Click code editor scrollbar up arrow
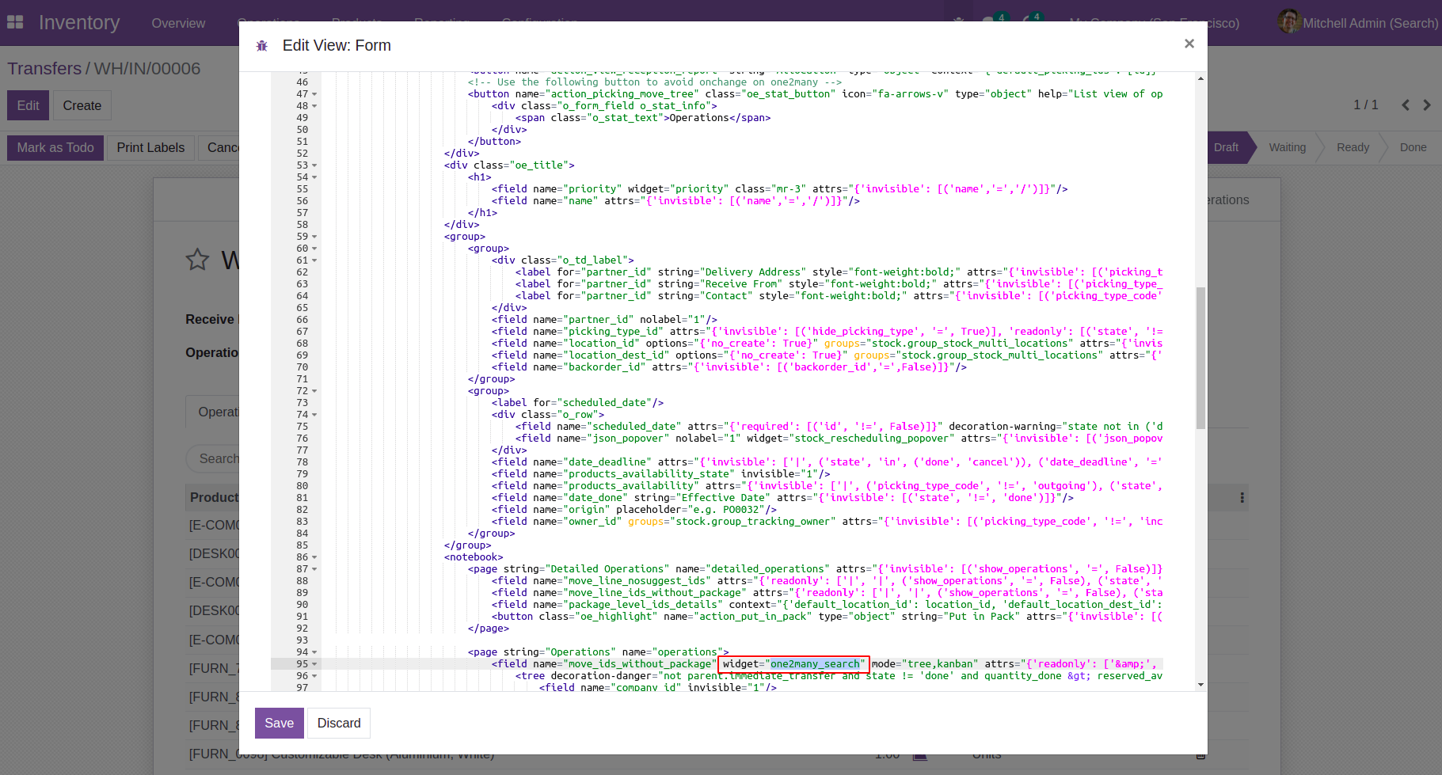 tap(1200, 78)
